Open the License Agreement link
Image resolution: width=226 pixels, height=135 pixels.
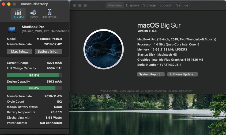point(180,91)
